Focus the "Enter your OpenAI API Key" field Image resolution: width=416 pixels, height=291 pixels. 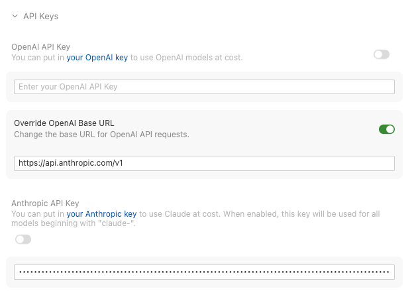204,87
